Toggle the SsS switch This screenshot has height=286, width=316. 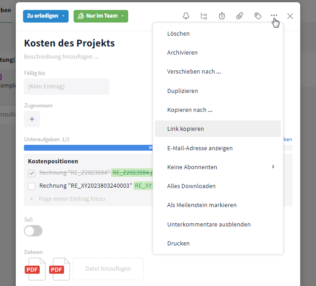pos(33,231)
